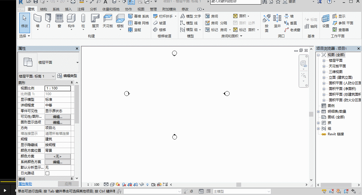Select the 门 (Door) tool
Viewport: 362px width, 195px height.
(48, 22)
